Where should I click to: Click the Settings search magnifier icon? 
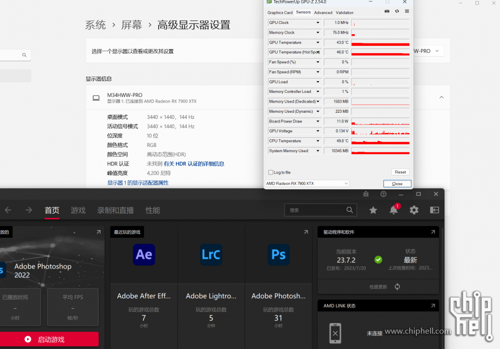point(24,55)
